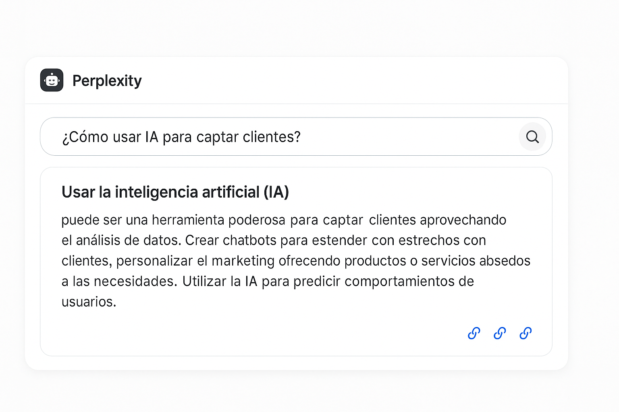Click the word "predecir" in the answer
Viewport: 619px width, 412px height.
coord(317,281)
